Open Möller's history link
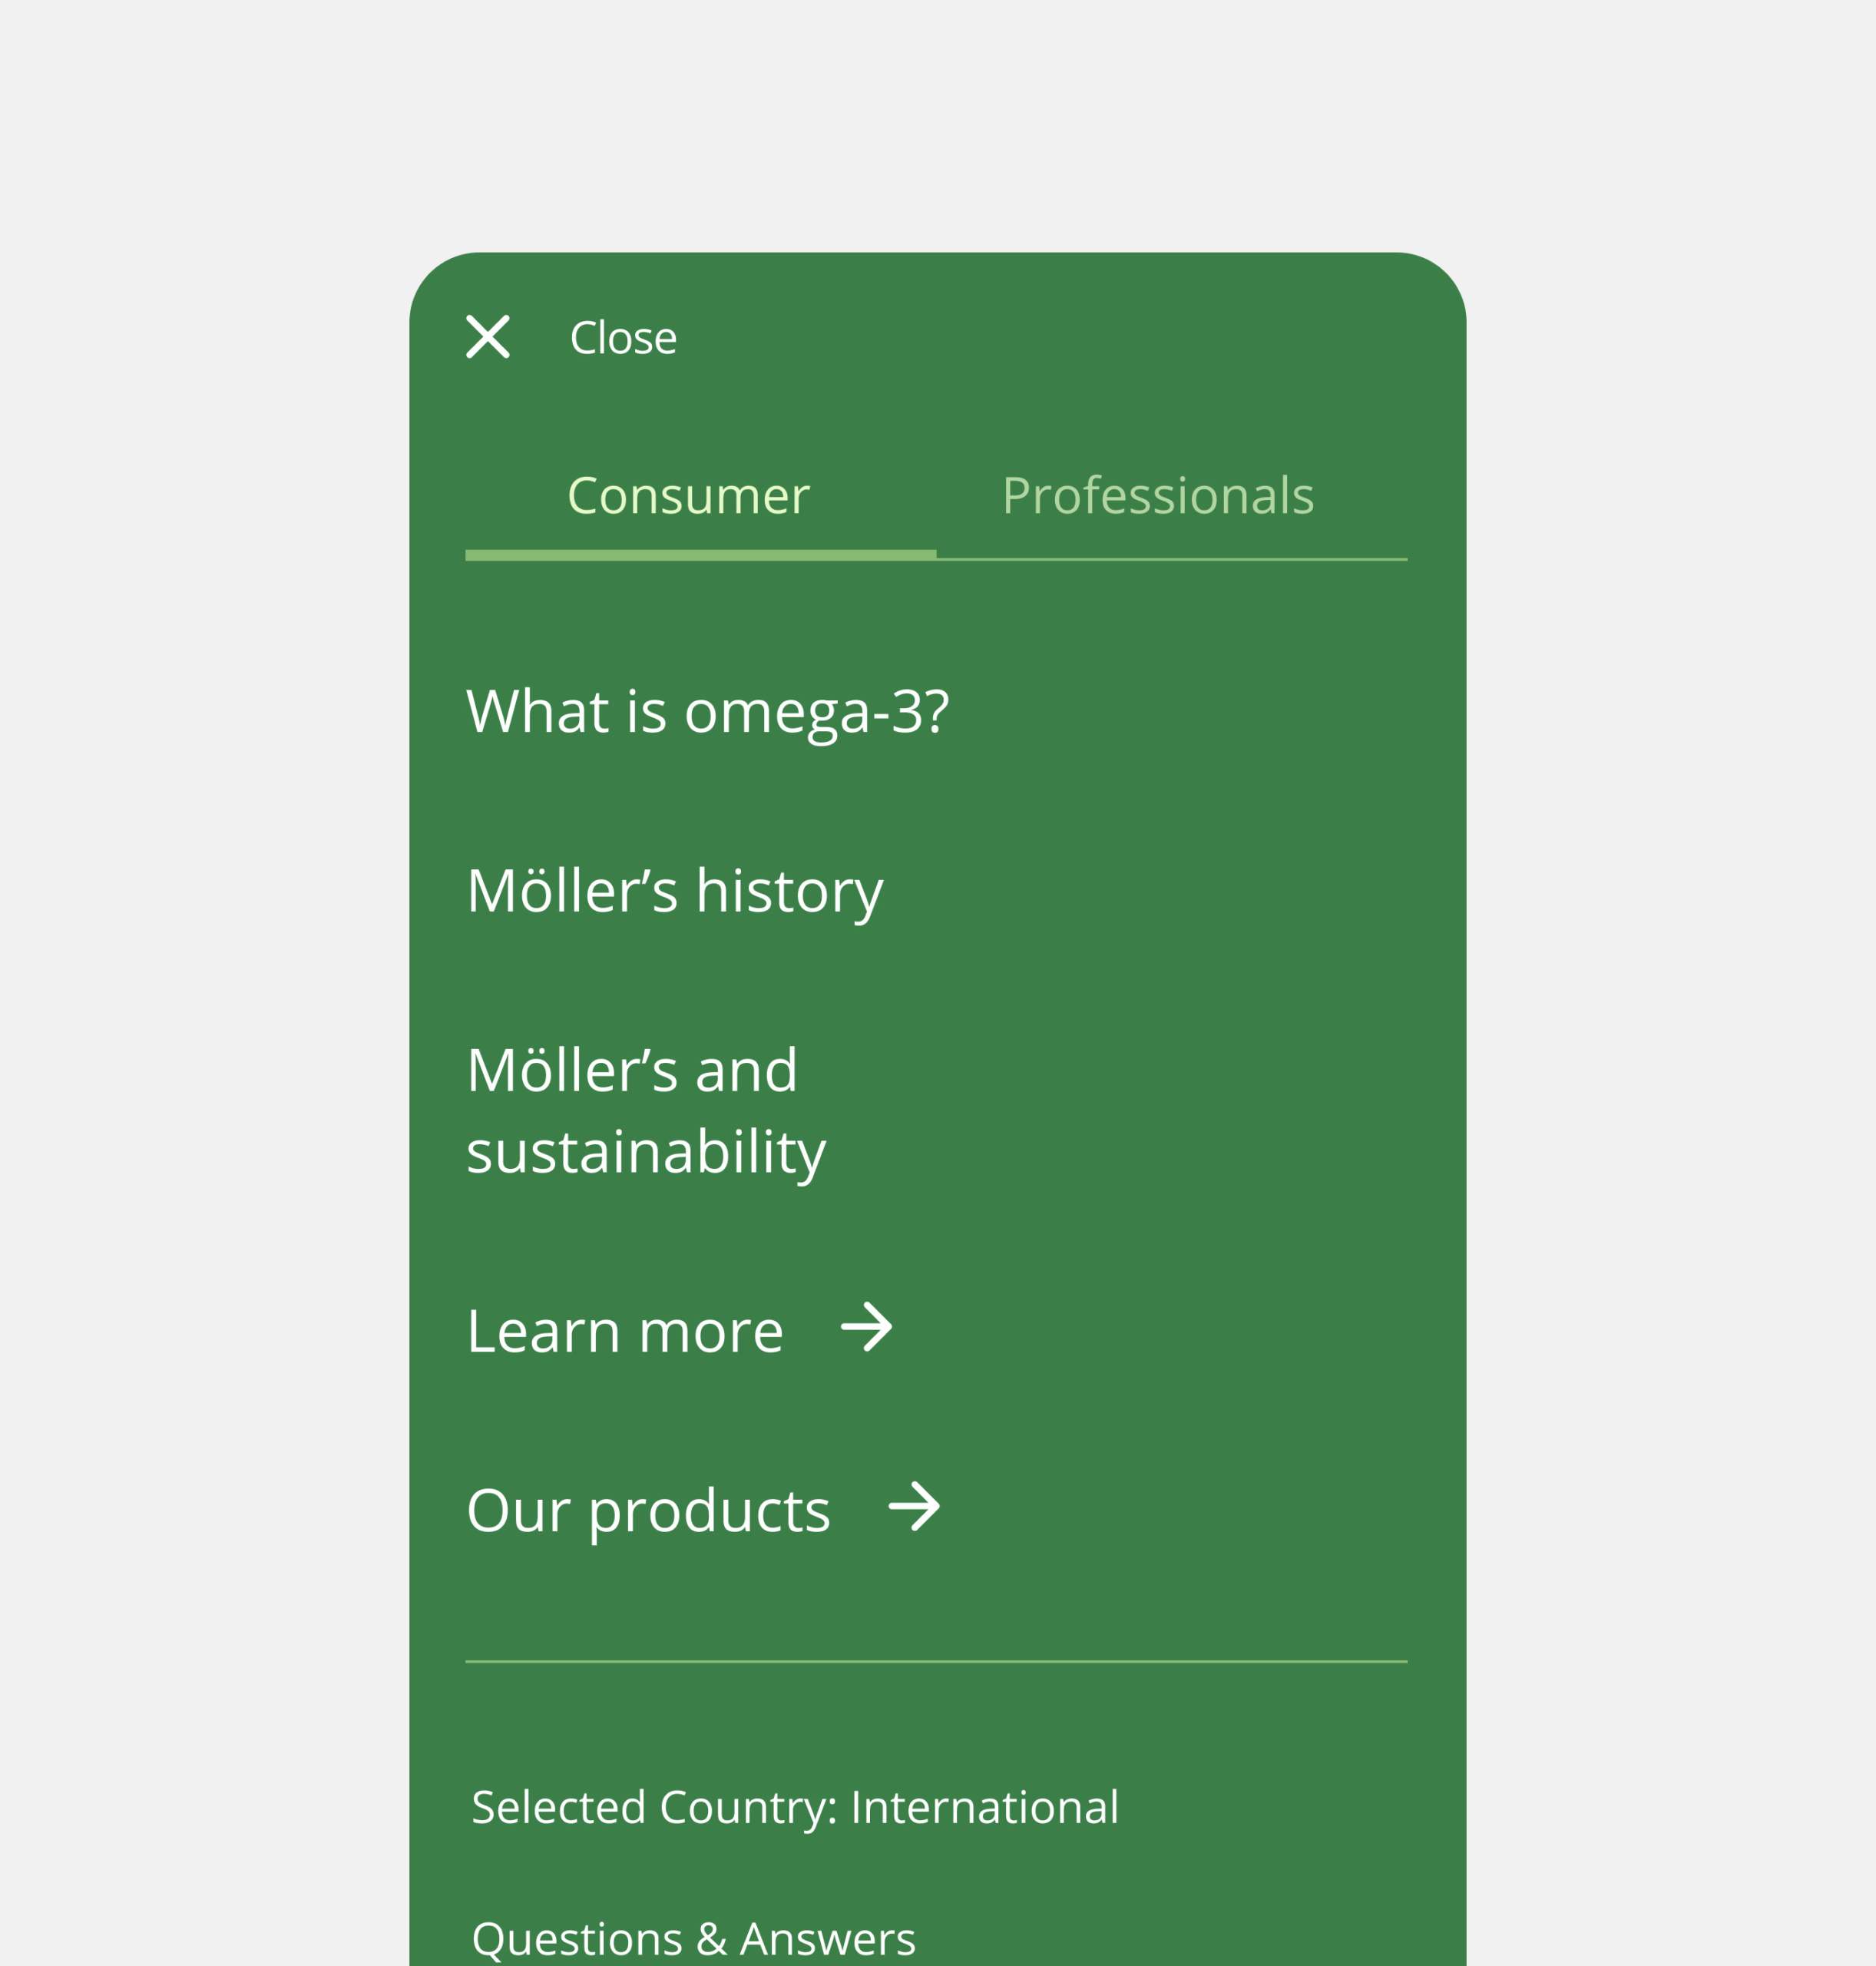This screenshot has height=1966, width=1876. pos(675,892)
